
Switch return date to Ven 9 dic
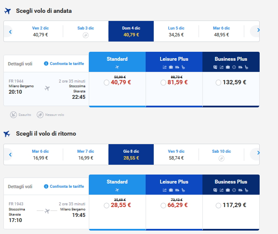(176, 154)
